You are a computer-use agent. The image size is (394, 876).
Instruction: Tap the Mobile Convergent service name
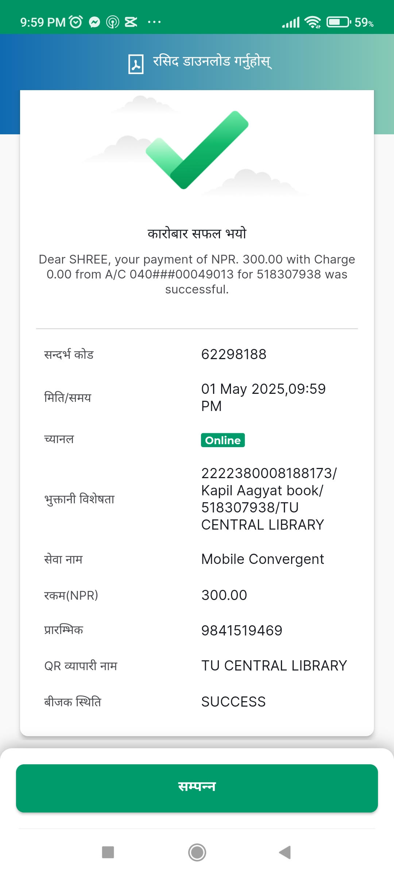click(x=263, y=559)
